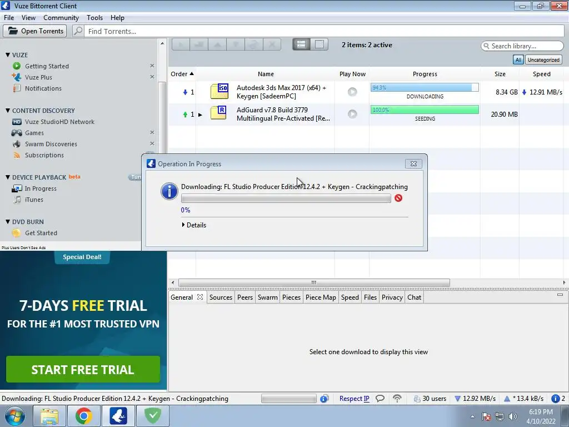Expand the AdGuard torrent row arrow
Viewport: 569px width, 427px height.
(200, 115)
